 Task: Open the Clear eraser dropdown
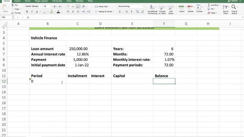point(212,13)
